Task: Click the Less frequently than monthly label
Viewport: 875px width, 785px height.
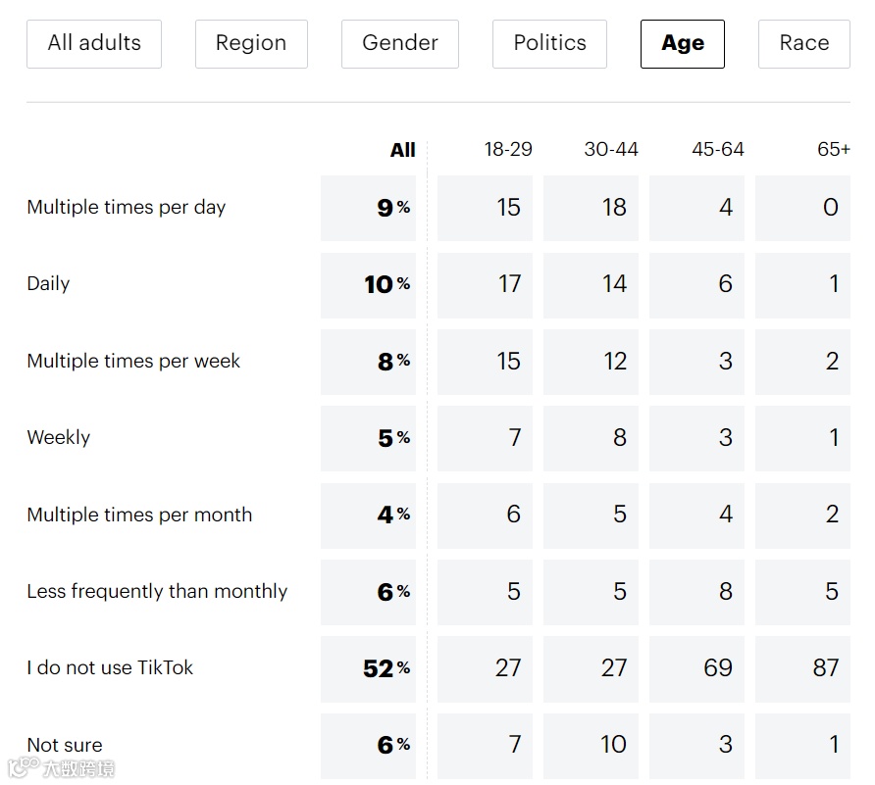Action: point(157,592)
